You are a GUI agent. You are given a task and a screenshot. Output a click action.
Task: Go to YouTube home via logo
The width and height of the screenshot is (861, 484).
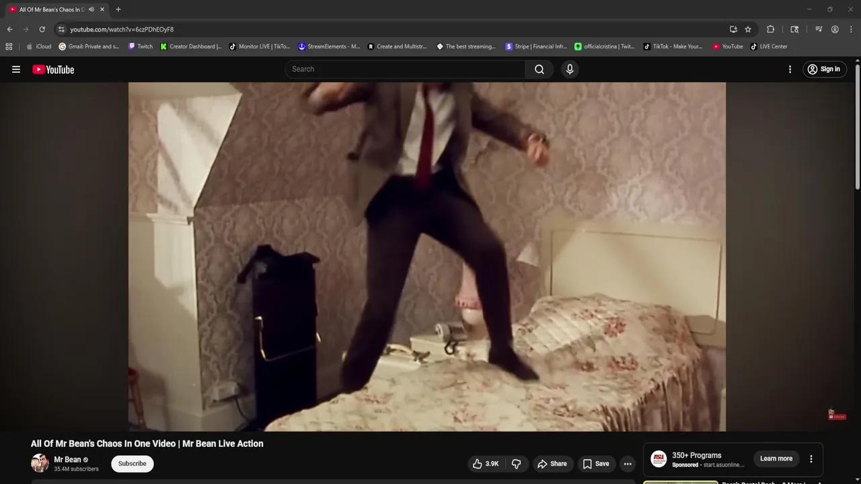point(53,69)
